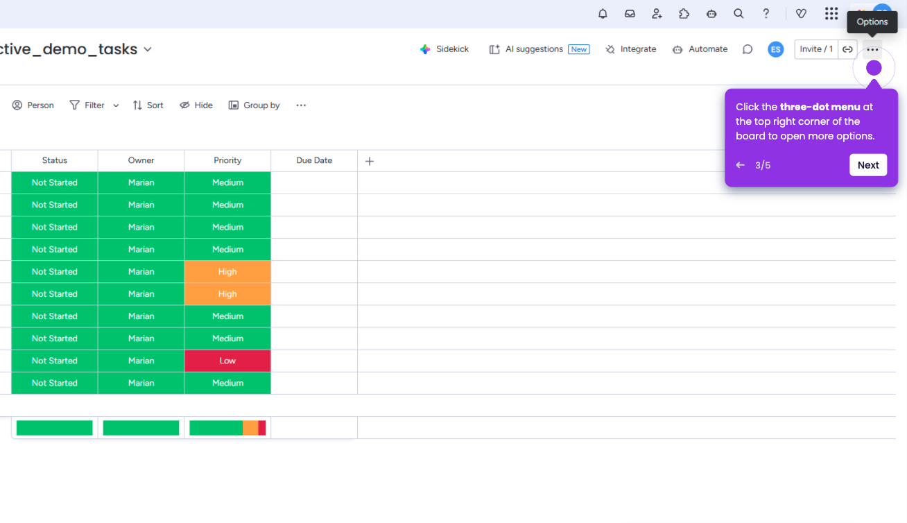907x523 pixels.
Task: Click red segment of Priority summary bar
Action: click(x=262, y=428)
